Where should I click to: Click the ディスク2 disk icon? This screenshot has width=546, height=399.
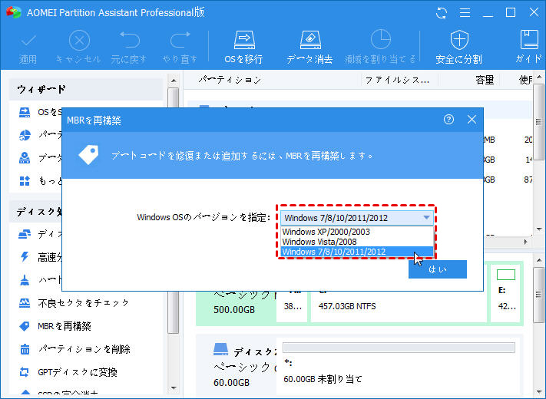pos(220,349)
